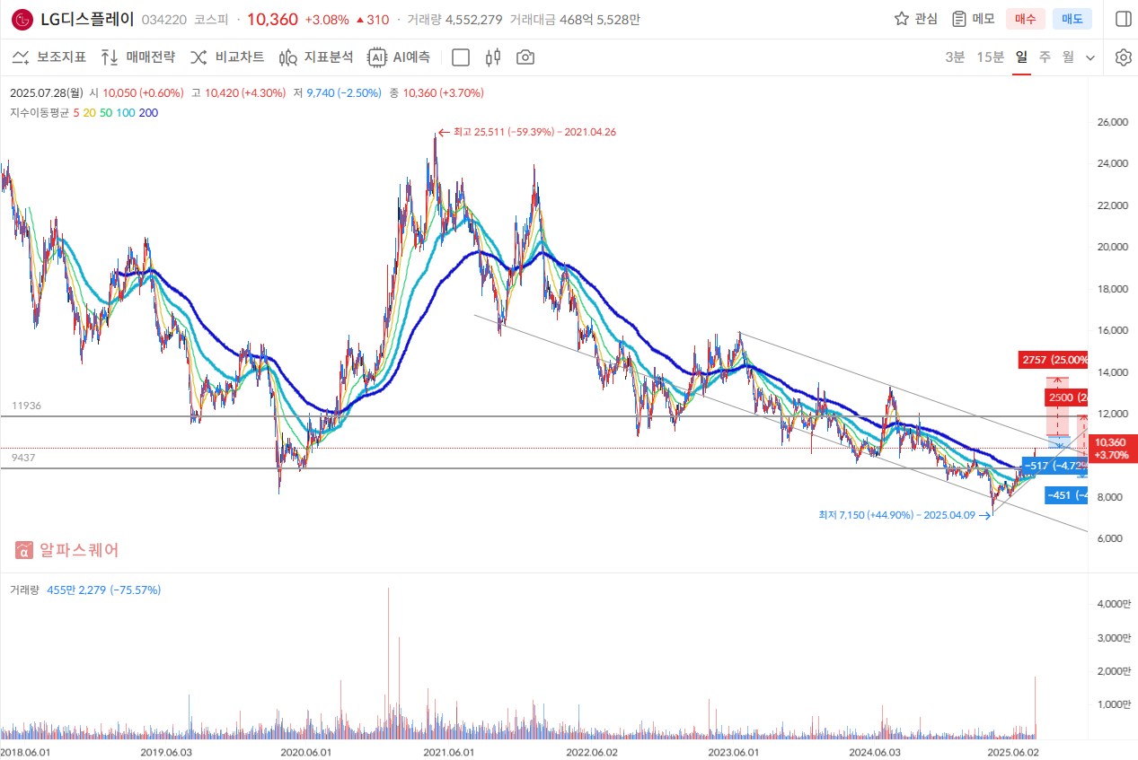Toggle the side panel layout icon

click(1124, 19)
